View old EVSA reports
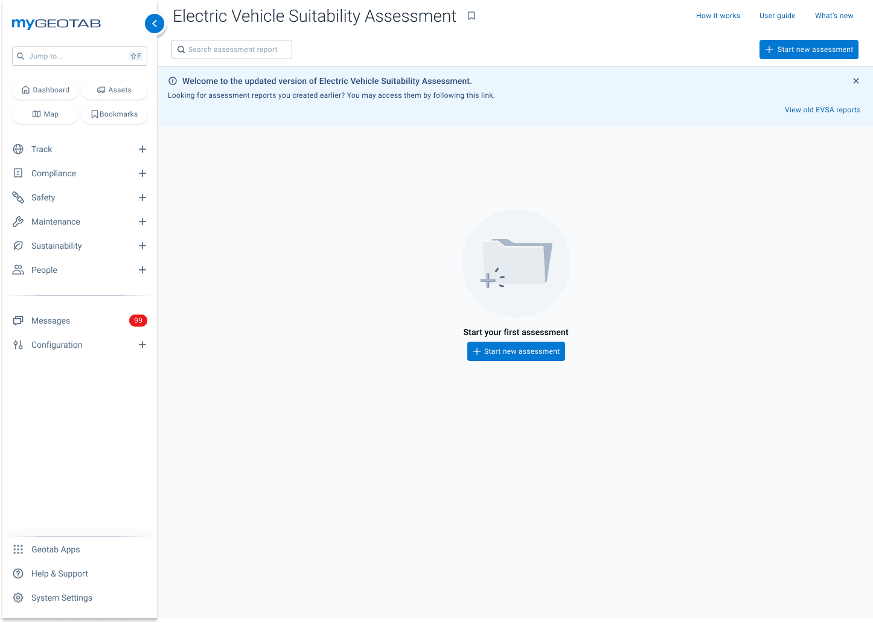The width and height of the screenshot is (873, 623). pyautogui.click(x=822, y=109)
